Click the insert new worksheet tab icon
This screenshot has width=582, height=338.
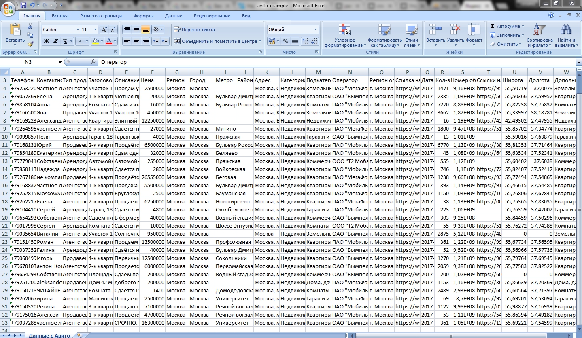click(80, 335)
